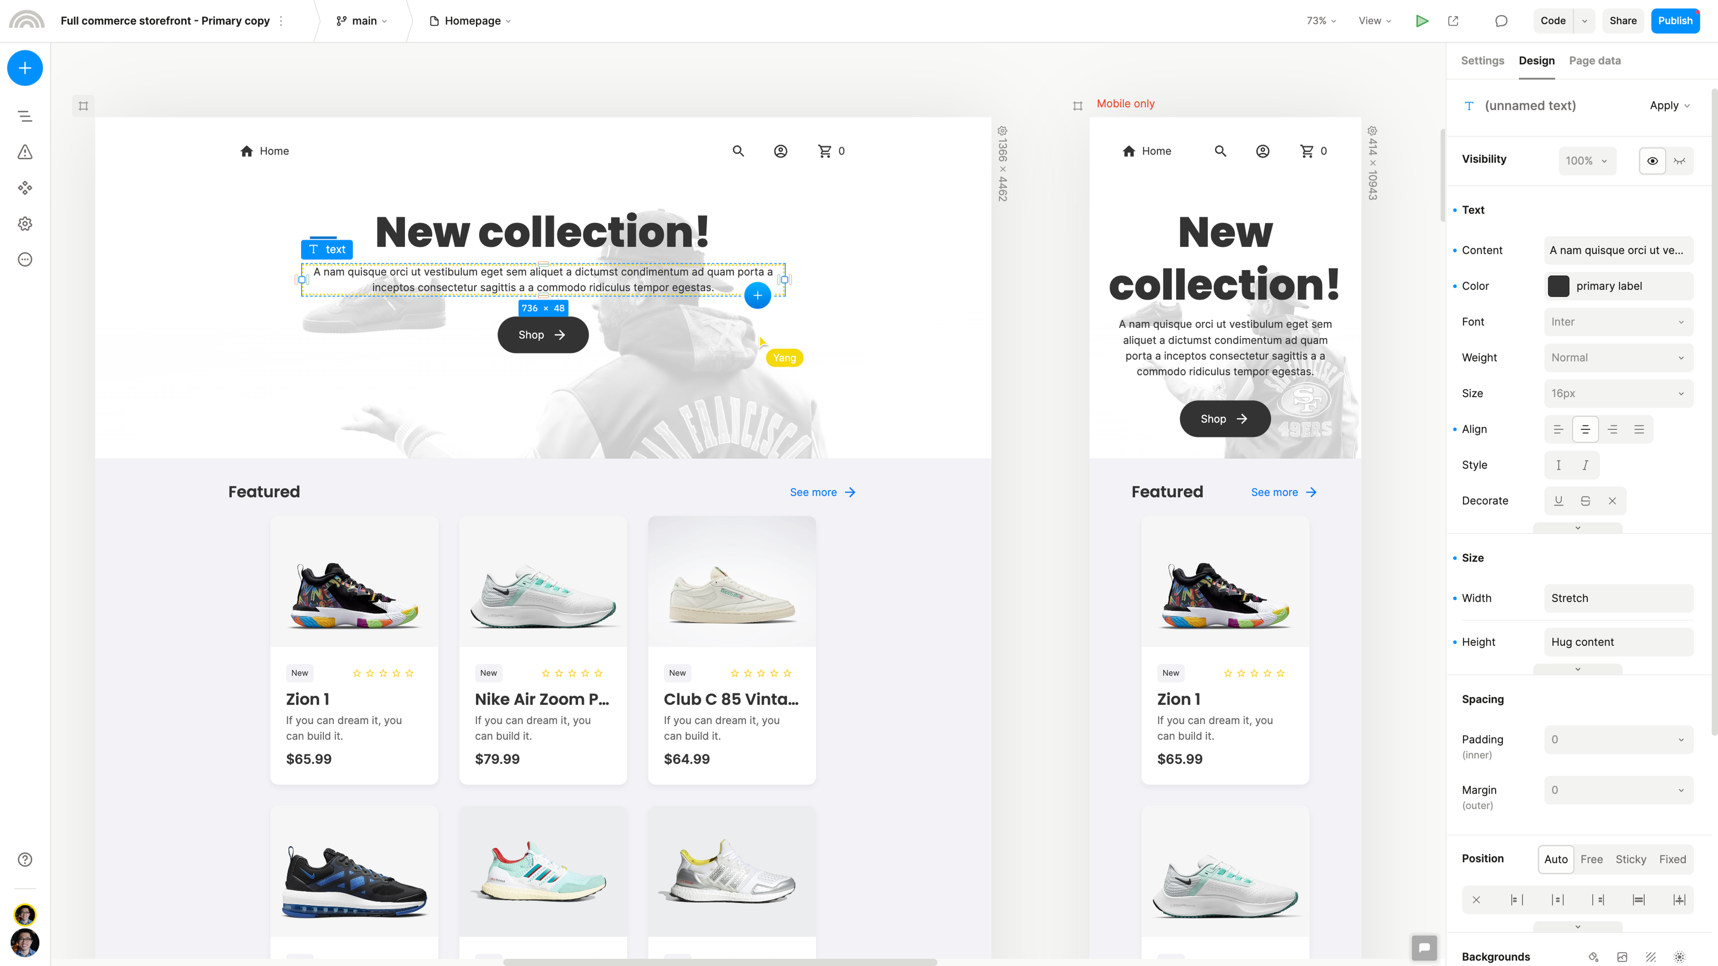
Task: Open the comments speech bubble icon
Action: tap(1501, 21)
